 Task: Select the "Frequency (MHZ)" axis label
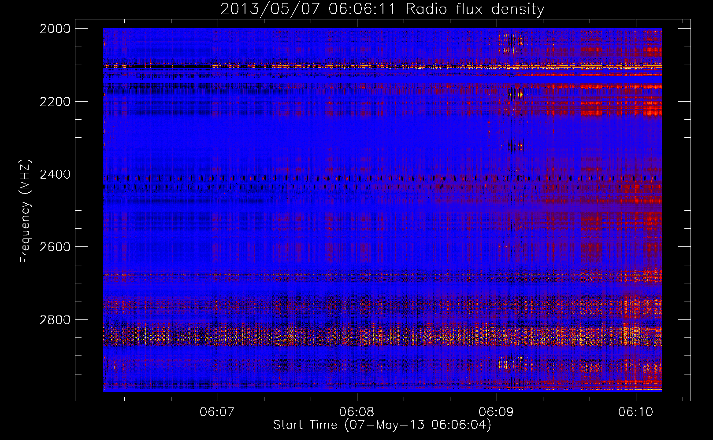[x=25, y=211]
